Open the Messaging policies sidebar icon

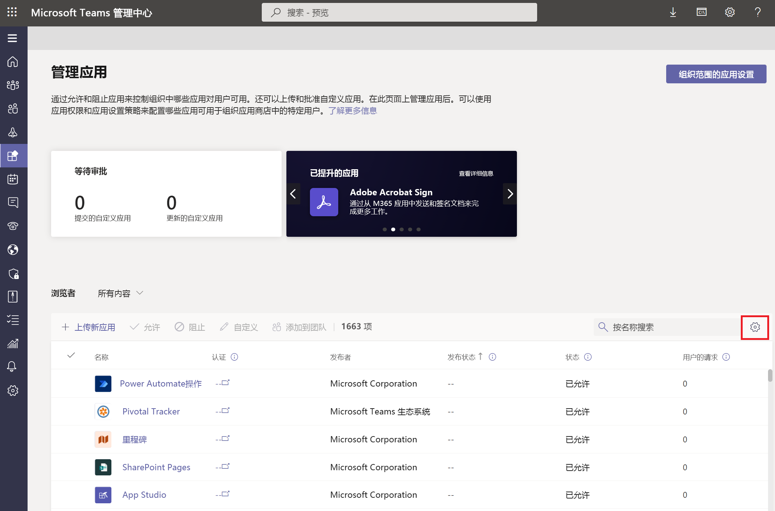pos(13,203)
